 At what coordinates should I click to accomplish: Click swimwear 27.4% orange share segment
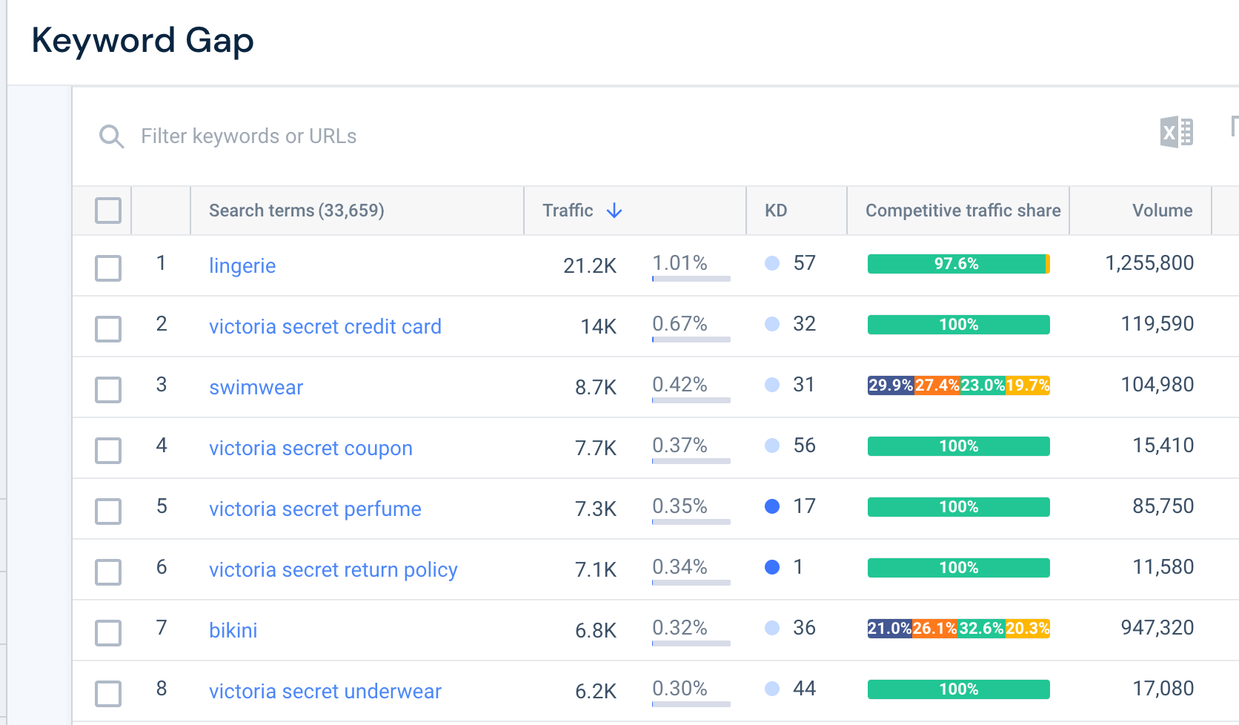click(937, 385)
